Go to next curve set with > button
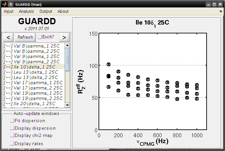This screenshot has height=151, width=225. pyautogui.click(x=64, y=37)
